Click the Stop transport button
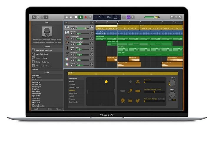Image resolution: width=212 pixels, height=141 pixels. (x=76, y=17)
